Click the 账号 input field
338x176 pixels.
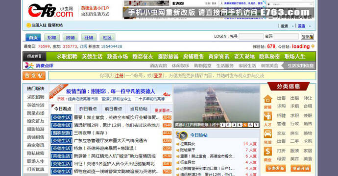click(251, 36)
